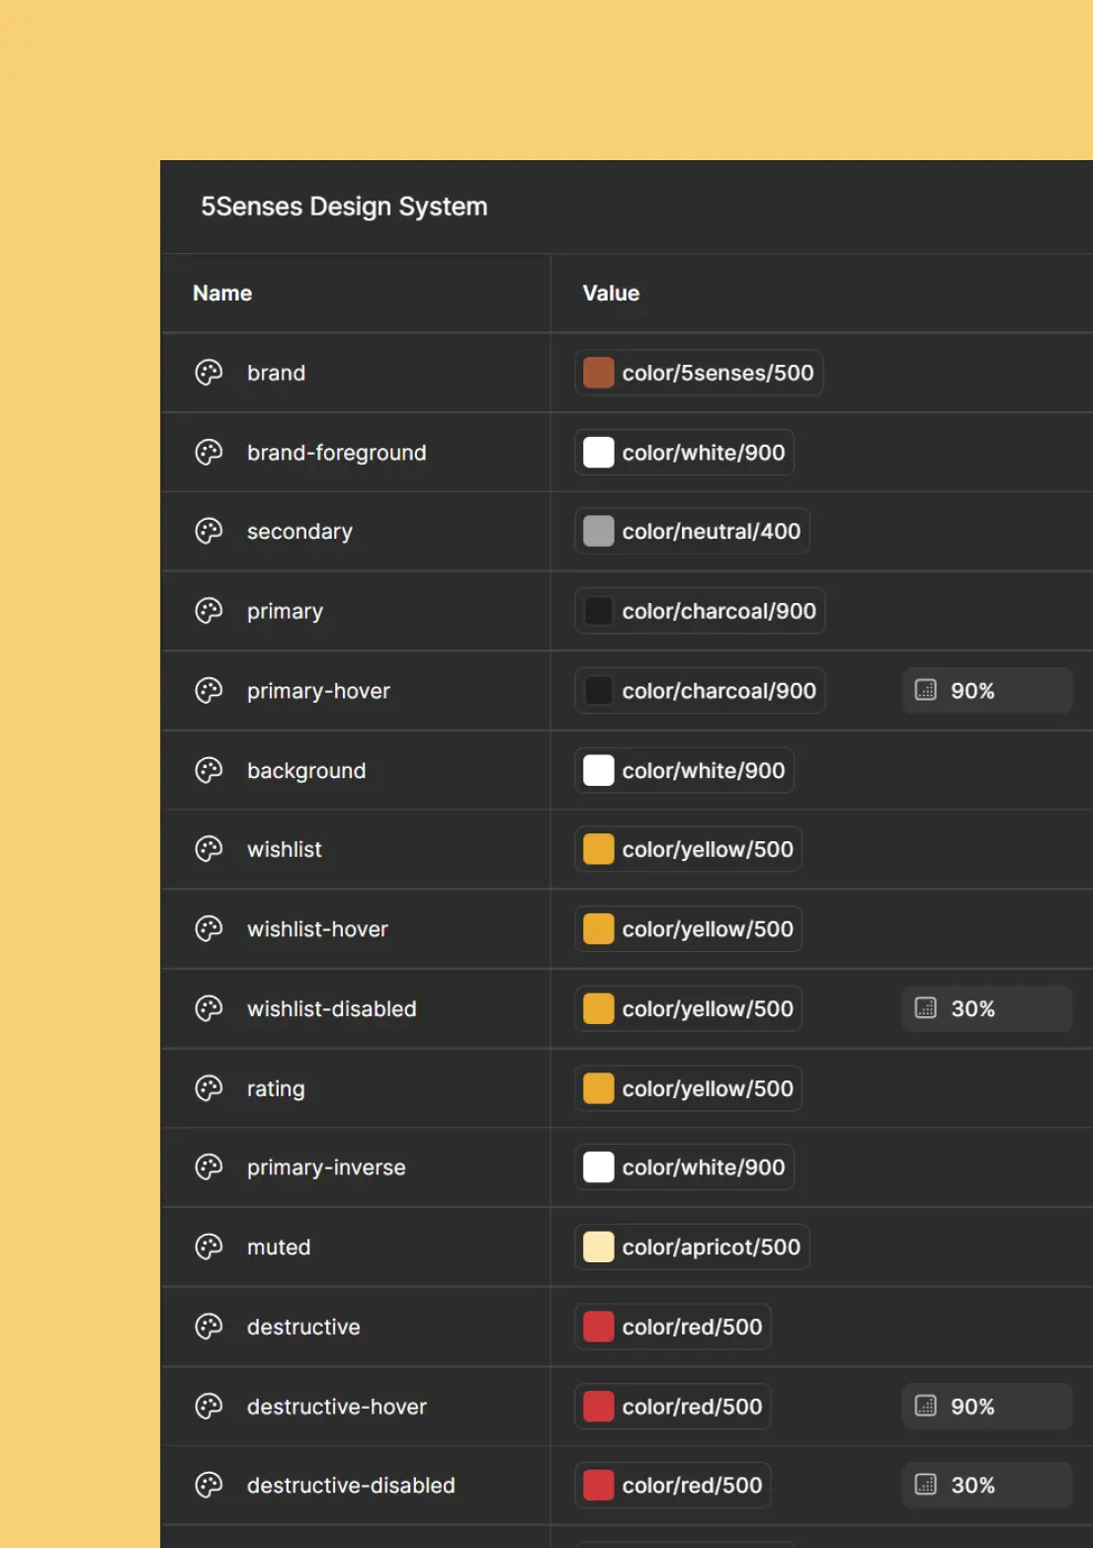Click the gray swatch for color/neutral/400

pyautogui.click(x=598, y=531)
